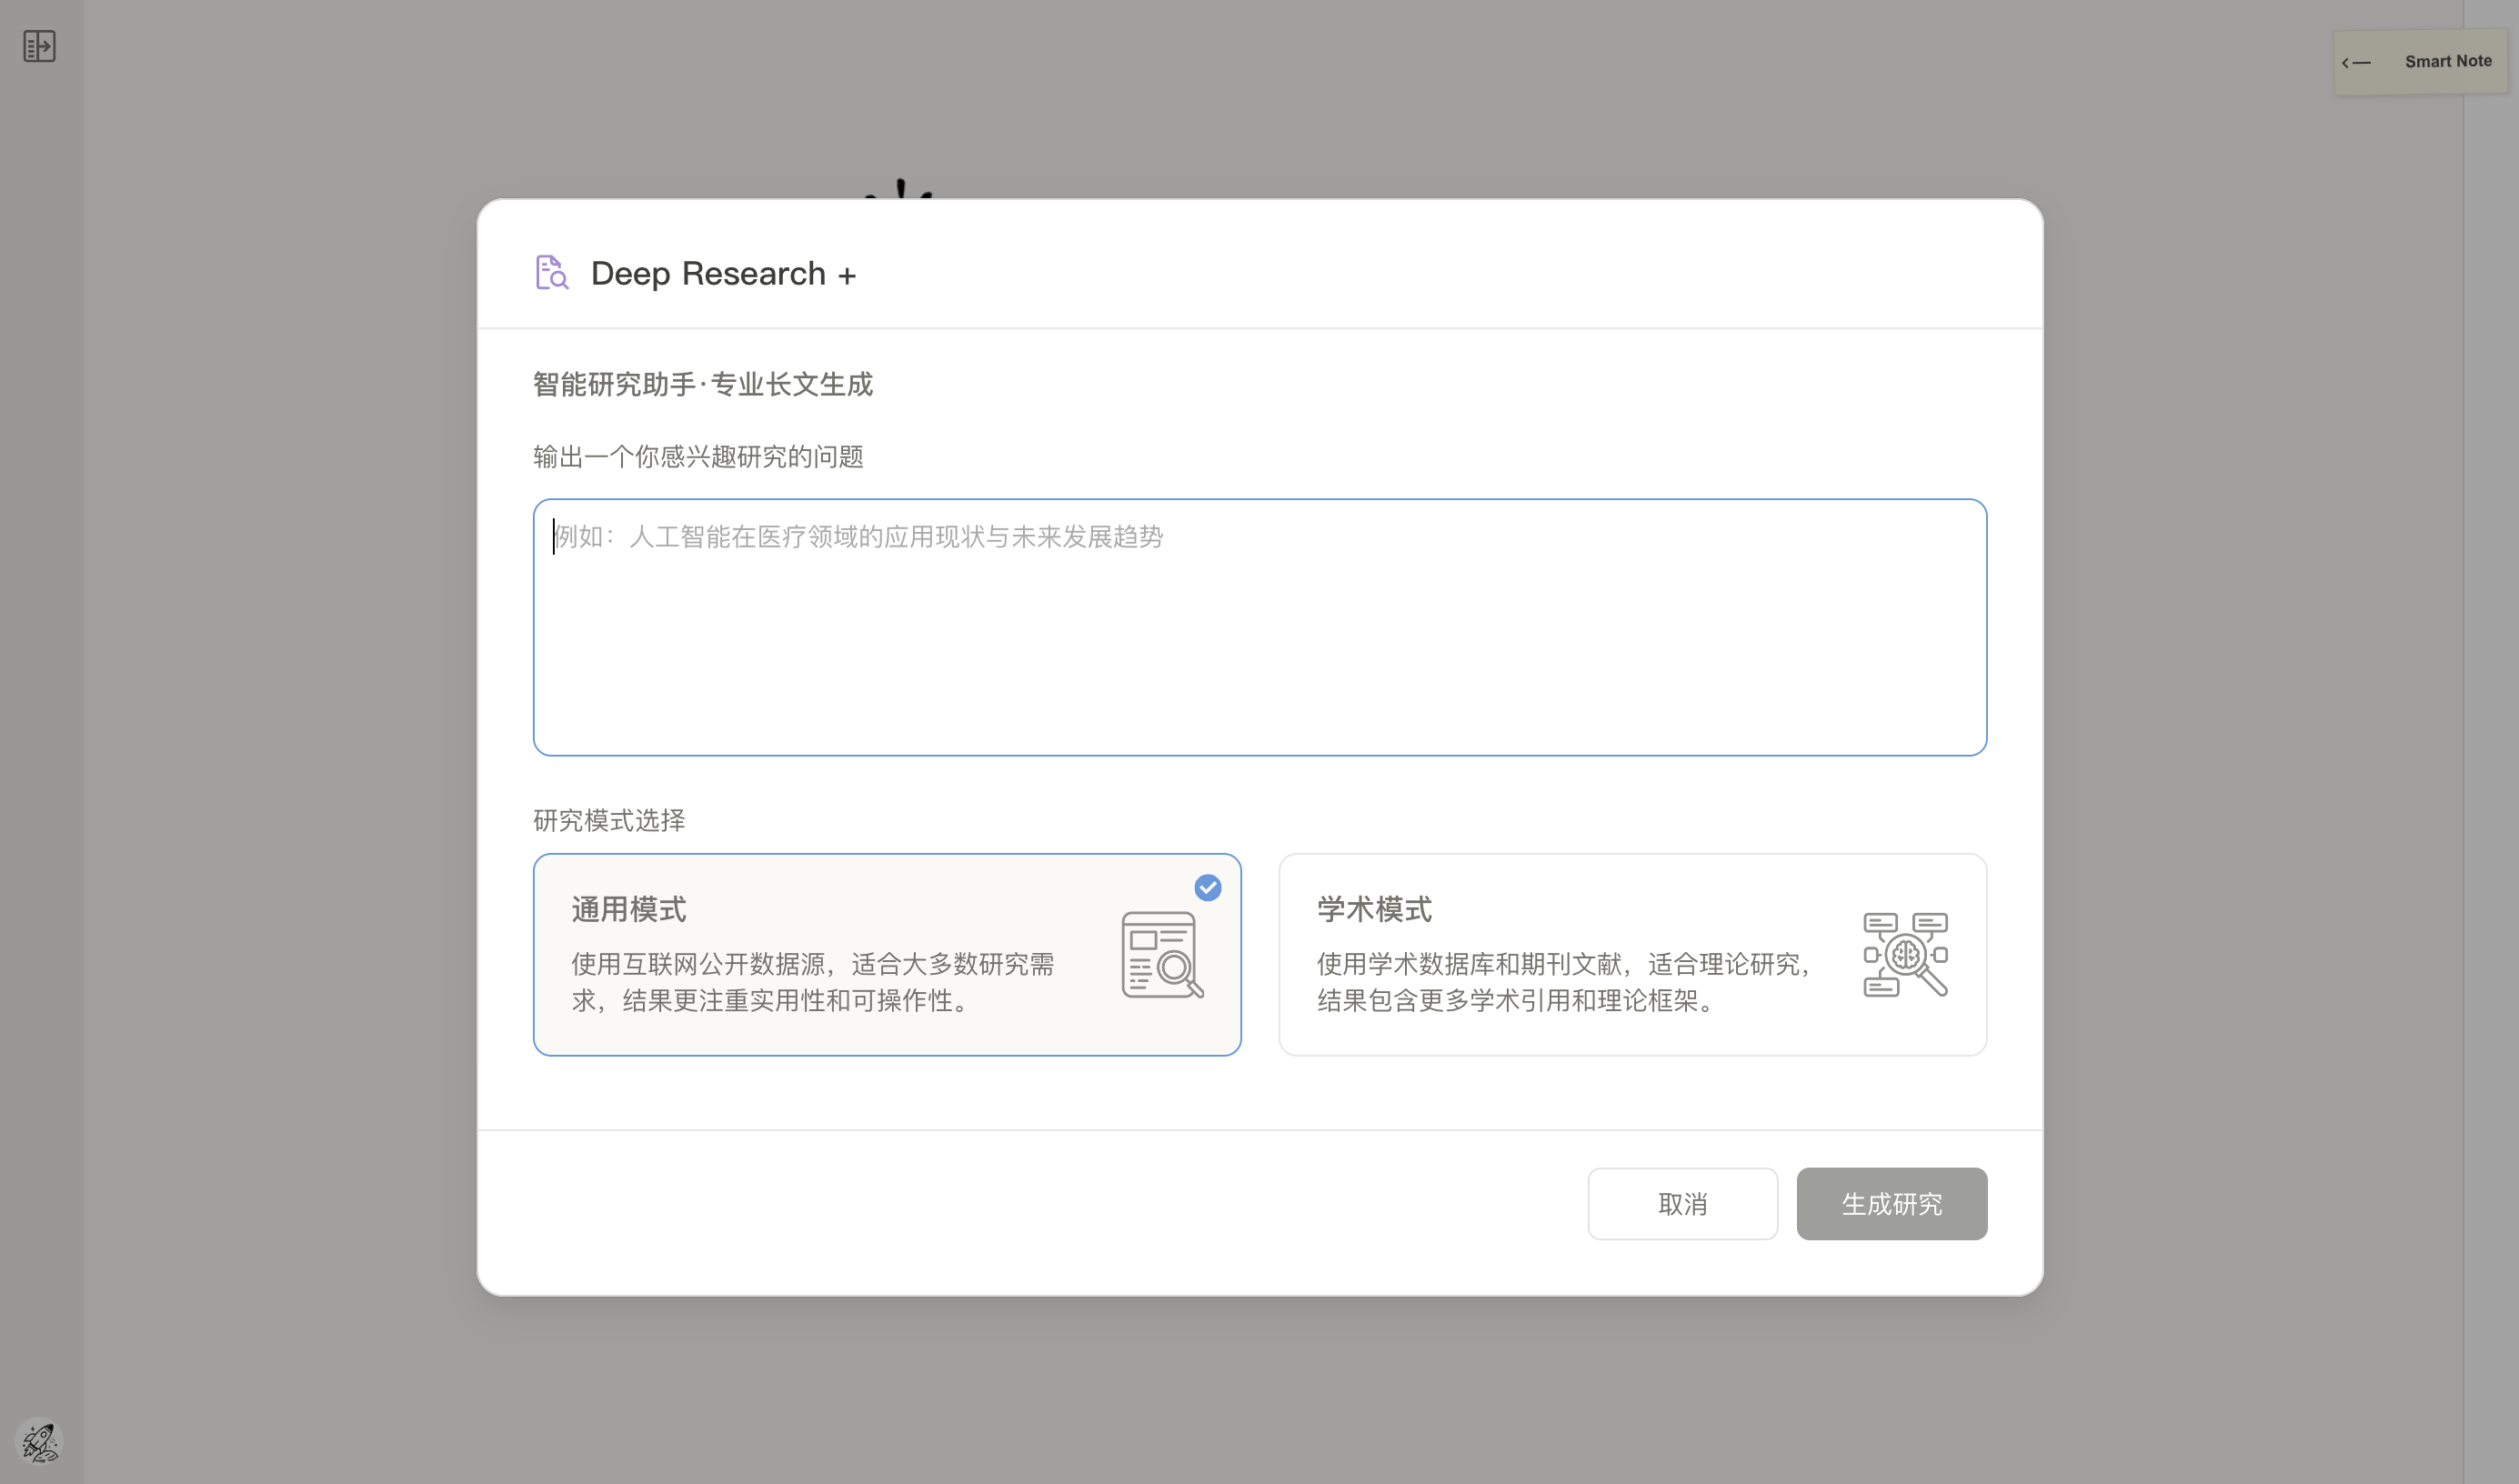Click the Smart Note back arrow icon
Image resolution: width=2519 pixels, height=1484 pixels.
tap(2356, 62)
